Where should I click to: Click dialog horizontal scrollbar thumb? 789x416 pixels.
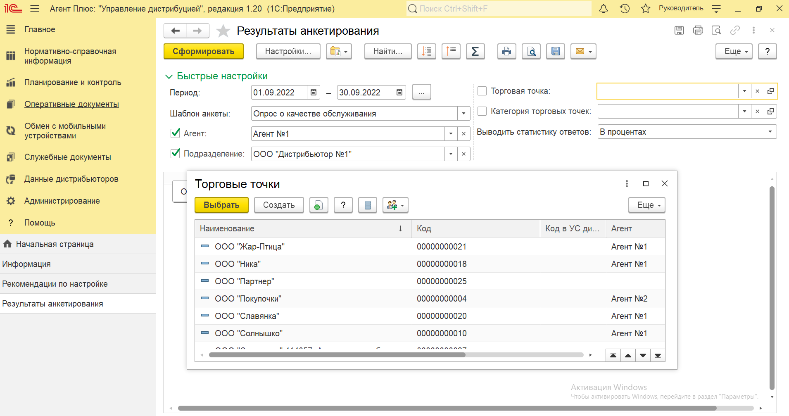click(337, 355)
